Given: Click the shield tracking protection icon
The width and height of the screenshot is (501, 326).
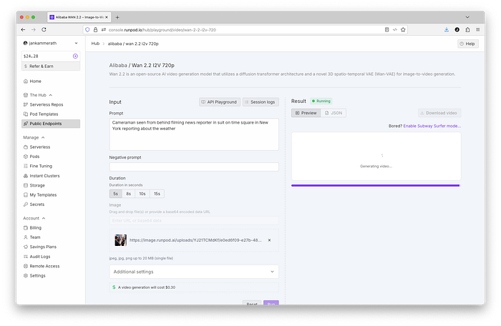Looking at the screenshot, I should pos(87,30).
